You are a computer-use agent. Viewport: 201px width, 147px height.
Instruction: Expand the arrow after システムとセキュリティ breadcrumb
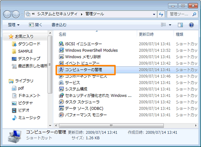(82, 14)
